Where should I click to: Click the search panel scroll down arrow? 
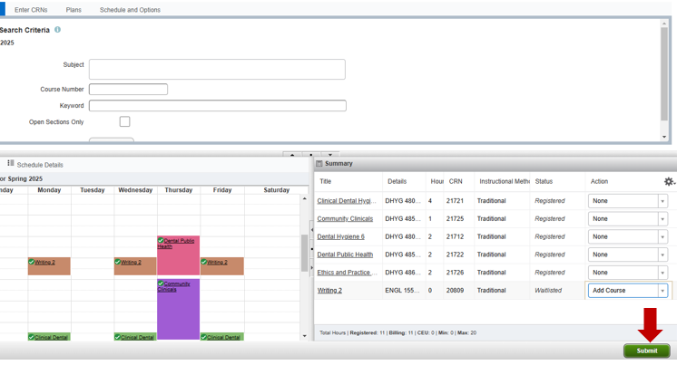(x=664, y=137)
